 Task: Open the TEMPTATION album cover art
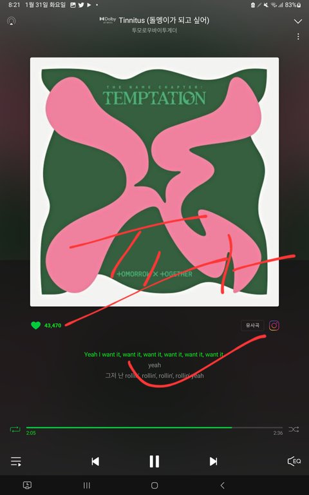tap(154, 182)
